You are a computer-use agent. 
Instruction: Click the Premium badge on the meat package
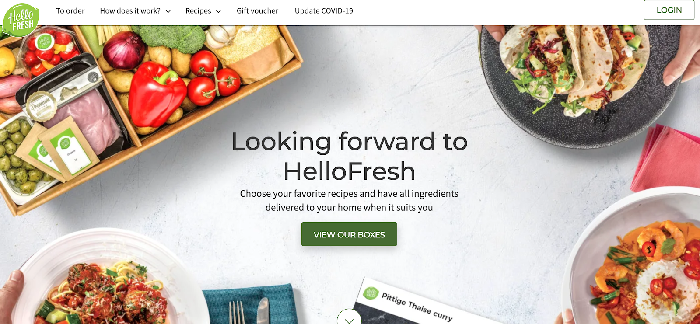(41, 105)
